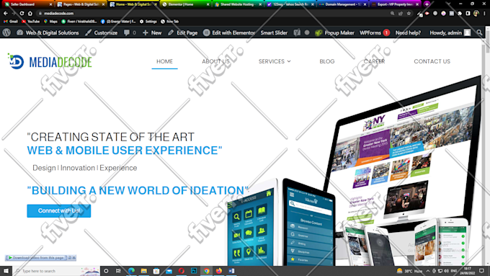Screen dimensions: 490x276
Task: Open Photoshop from the taskbar
Action: pos(194,271)
